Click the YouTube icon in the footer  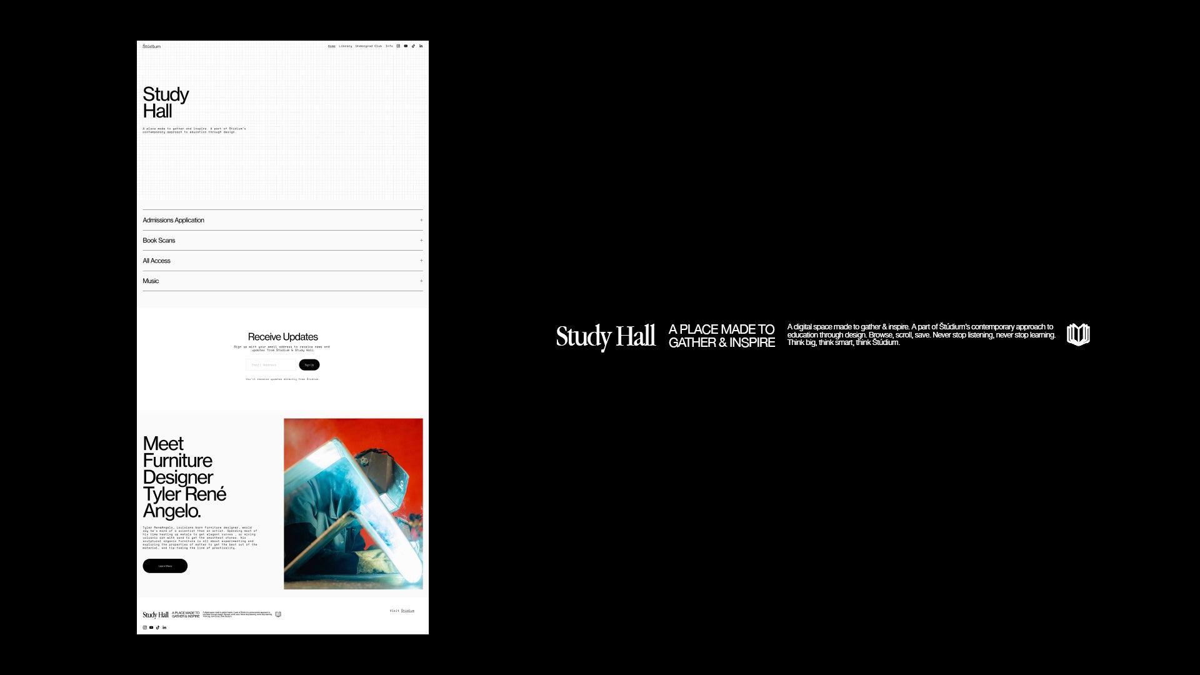[151, 627]
